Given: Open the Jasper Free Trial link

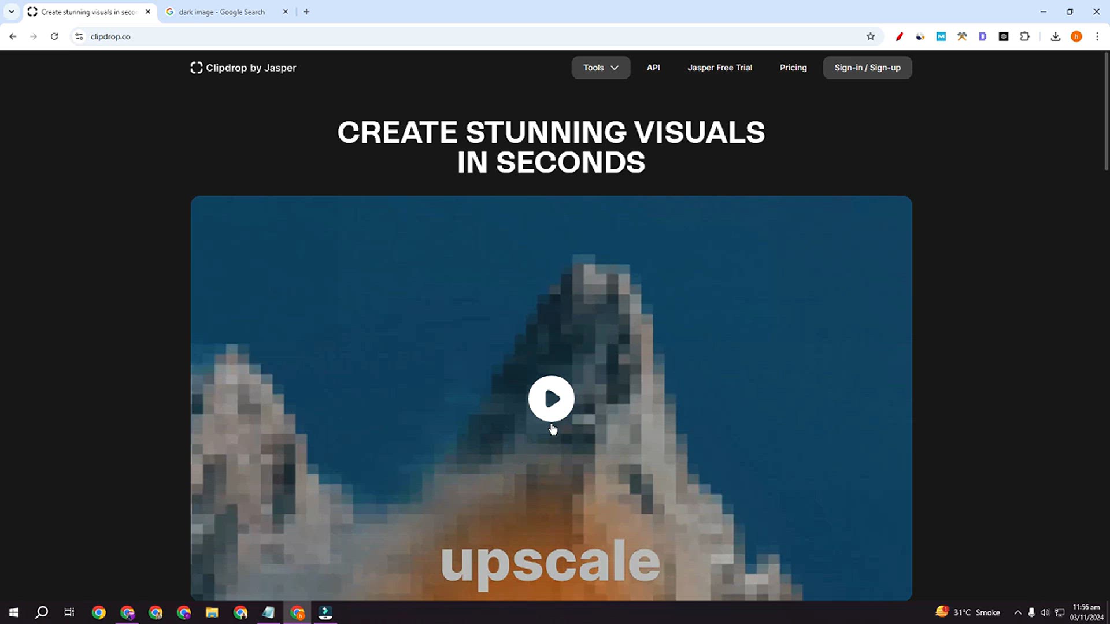Looking at the screenshot, I should click(x=720, y=68).
